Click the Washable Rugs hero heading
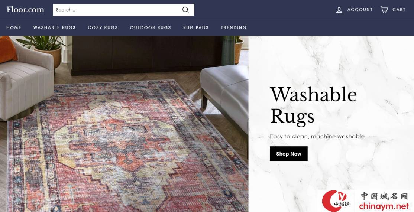Image resolution: width=414 pixels, height=212 pixels. click(x=313, y=105)
